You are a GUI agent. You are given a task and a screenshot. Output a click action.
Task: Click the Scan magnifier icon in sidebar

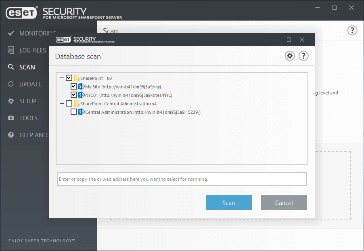click(x=10, y=67)
